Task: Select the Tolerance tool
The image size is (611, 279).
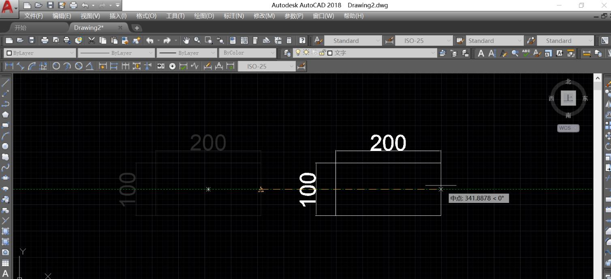Action: 161,66
